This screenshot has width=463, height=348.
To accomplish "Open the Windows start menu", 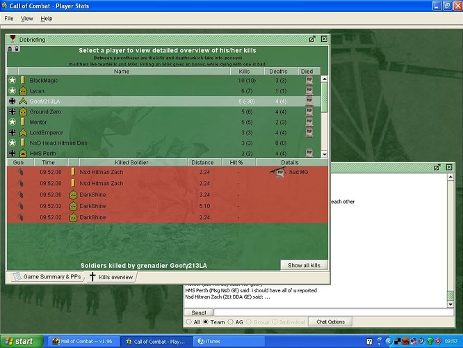I will click(x=22, y=342).
